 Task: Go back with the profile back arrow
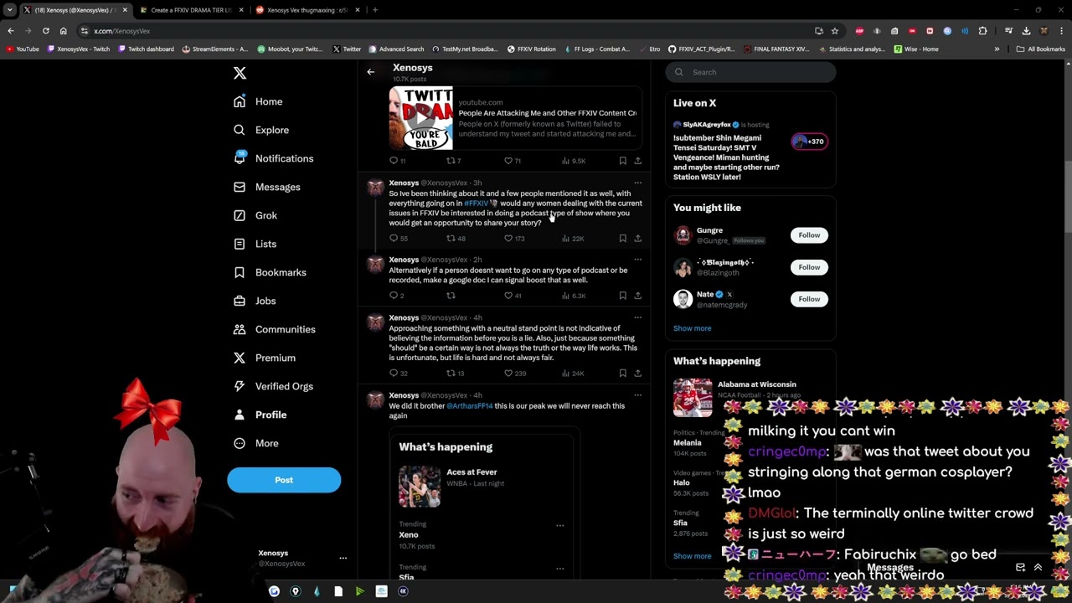370,72
